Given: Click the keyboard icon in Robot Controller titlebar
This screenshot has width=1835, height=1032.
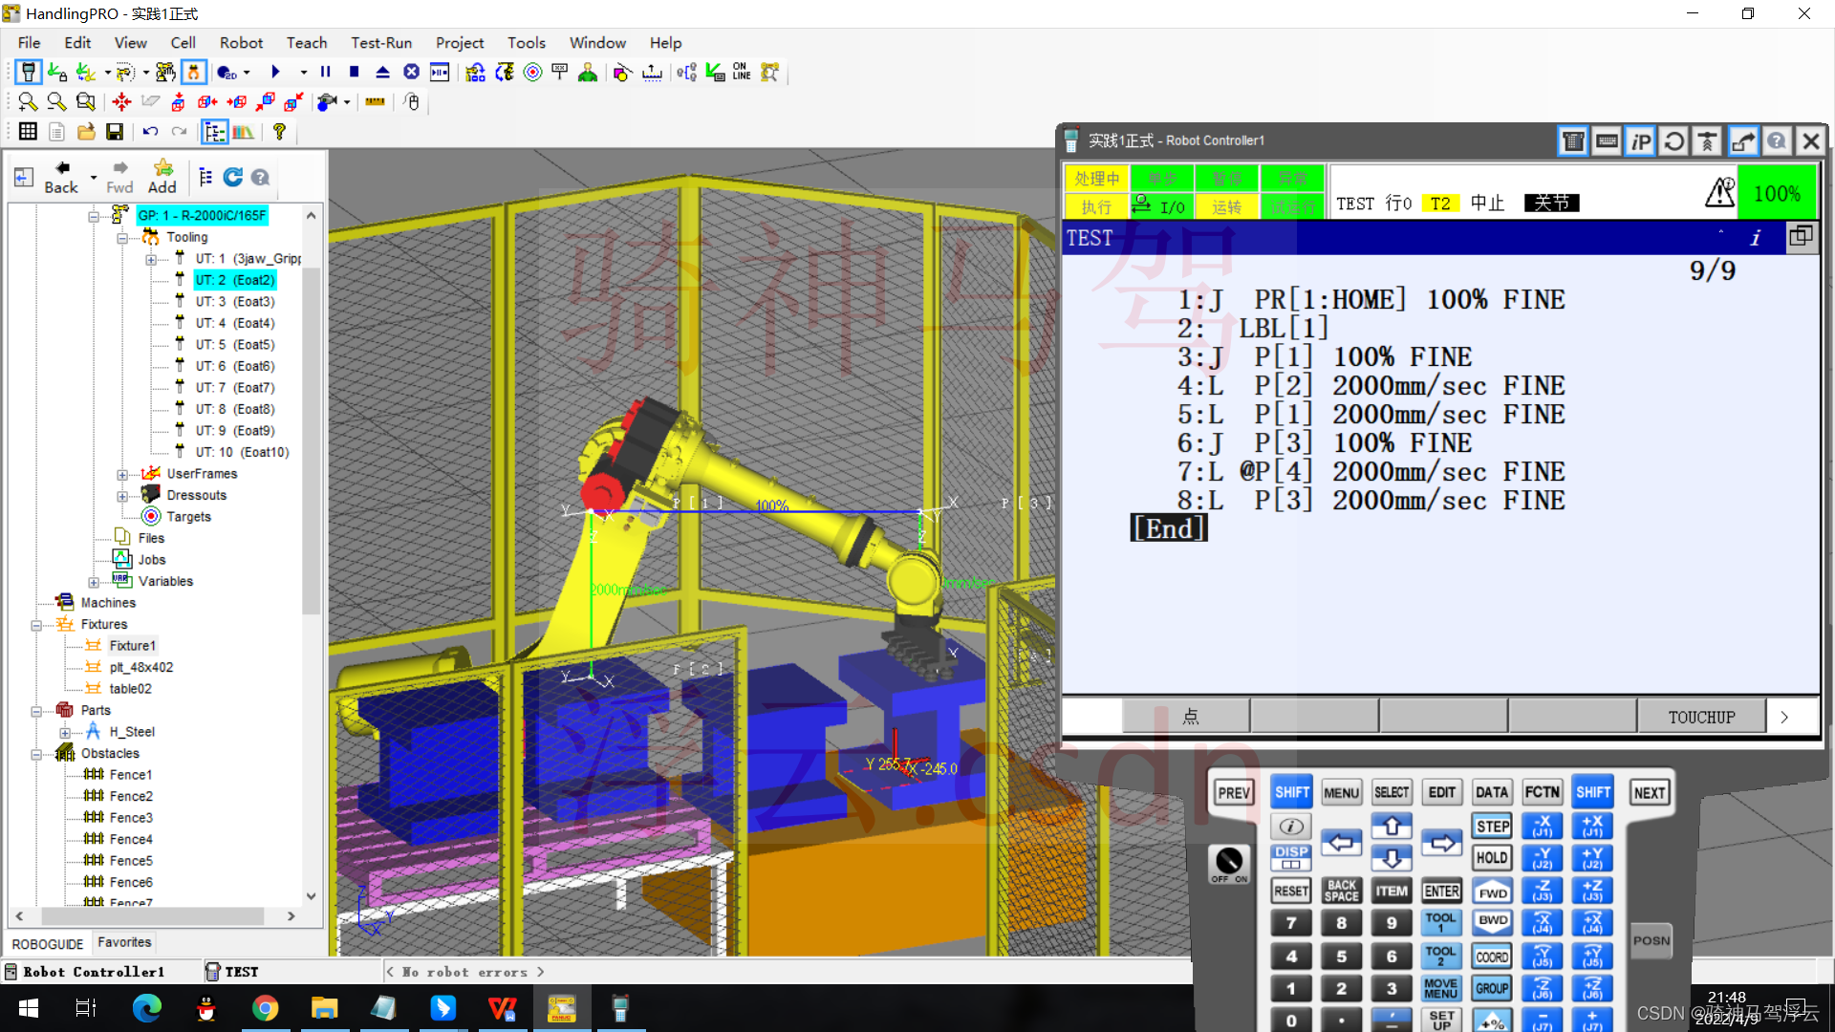Looking at the screenshot, I should click(1607, 141).
